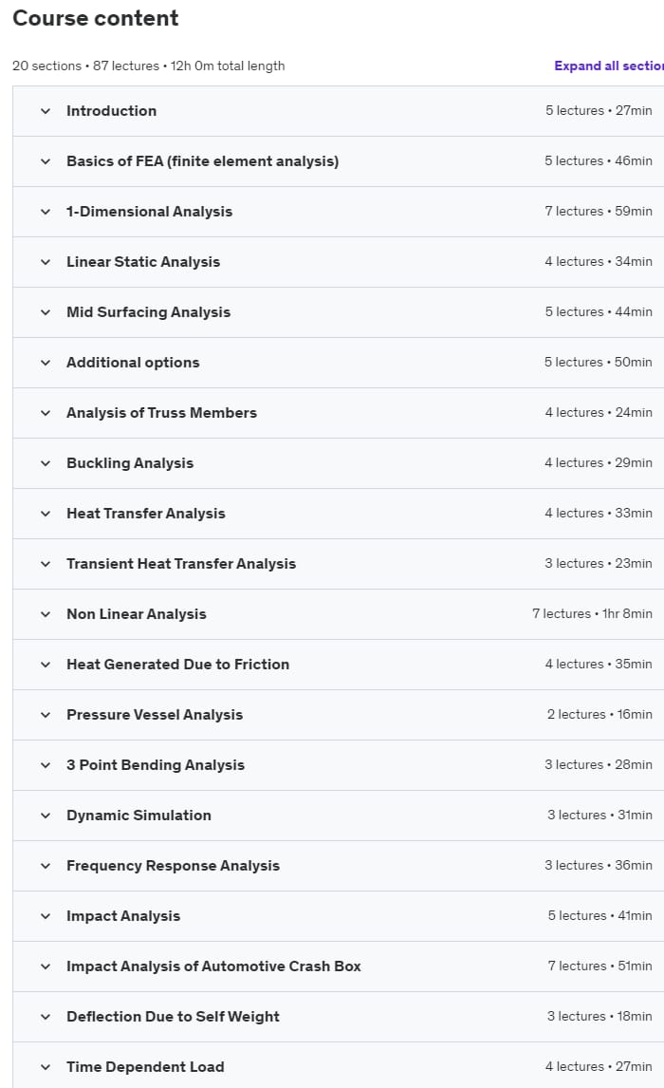This screenshot has height=1088, width=664.
Task: Open Heat Transfer Analysis section arrow
Action: [45, 514]
